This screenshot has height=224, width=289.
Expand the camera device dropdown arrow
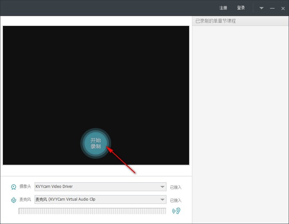coord(162,187)
